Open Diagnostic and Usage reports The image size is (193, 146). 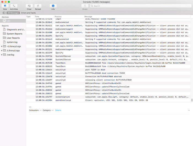click(15, 30)
